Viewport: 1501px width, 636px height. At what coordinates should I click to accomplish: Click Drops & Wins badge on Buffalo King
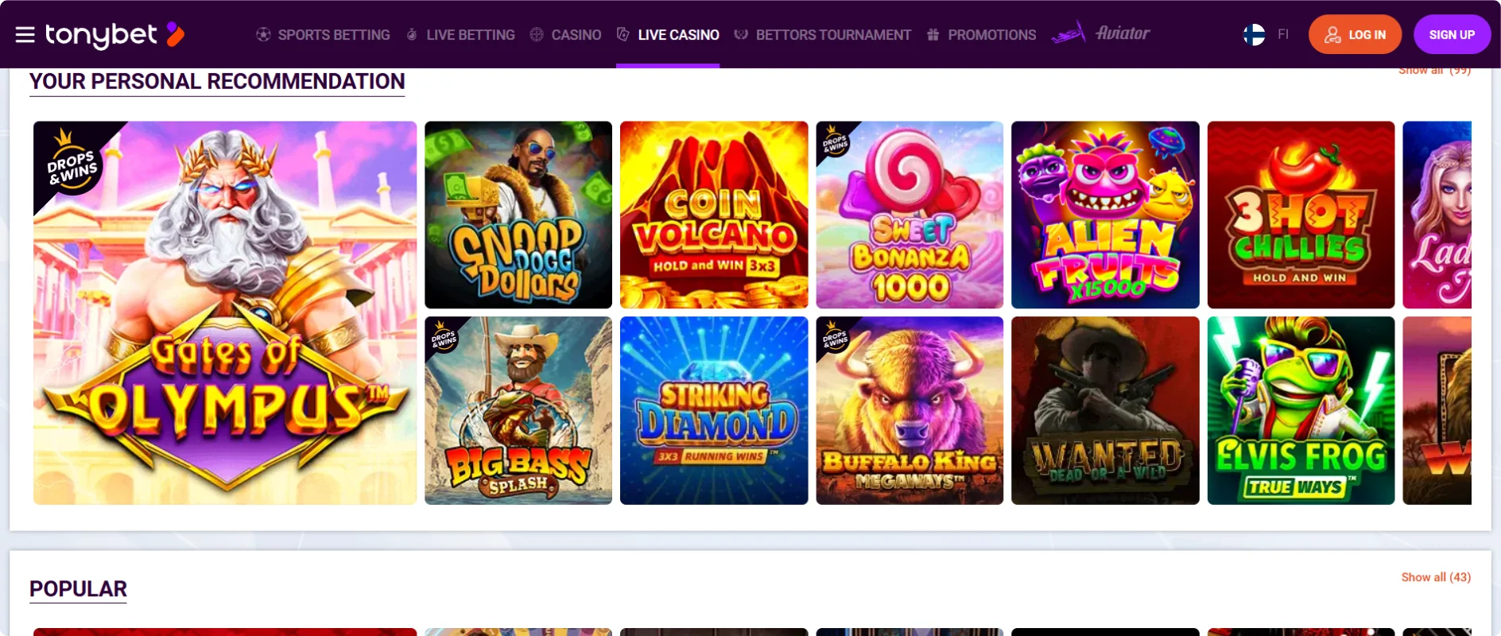coord(835,337)
